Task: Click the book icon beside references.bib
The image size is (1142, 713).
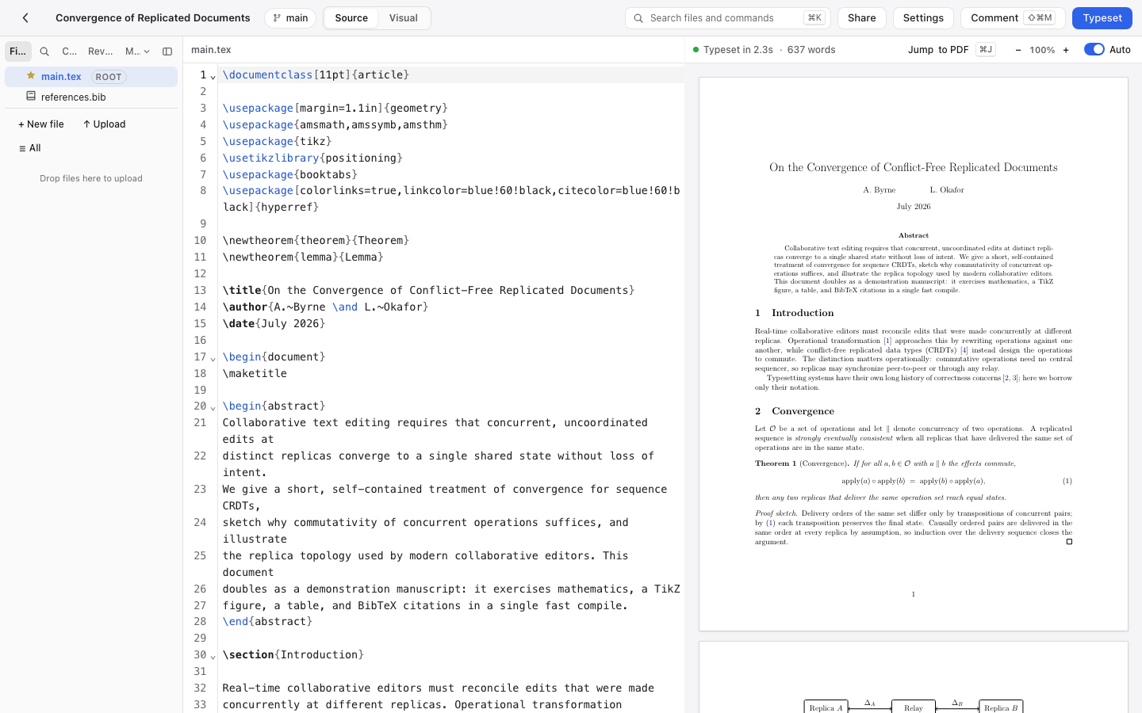Action: click(x=31, y=96)
